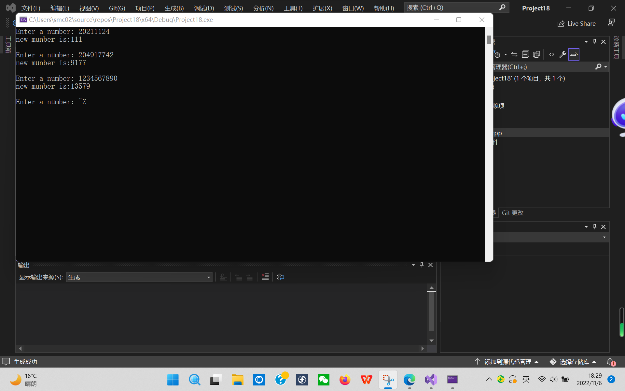The width and height of the screenshot is (625, 391).
Task: Click the view code icon
Action: tap(551, 54)
